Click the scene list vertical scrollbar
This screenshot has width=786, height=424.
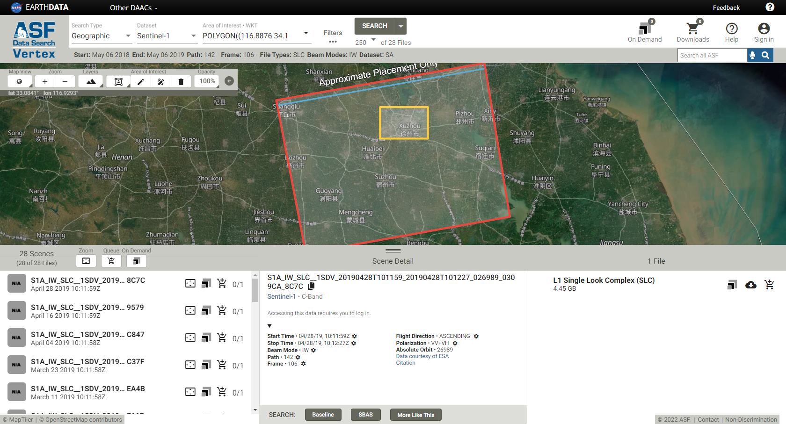[x=255, y=290]
